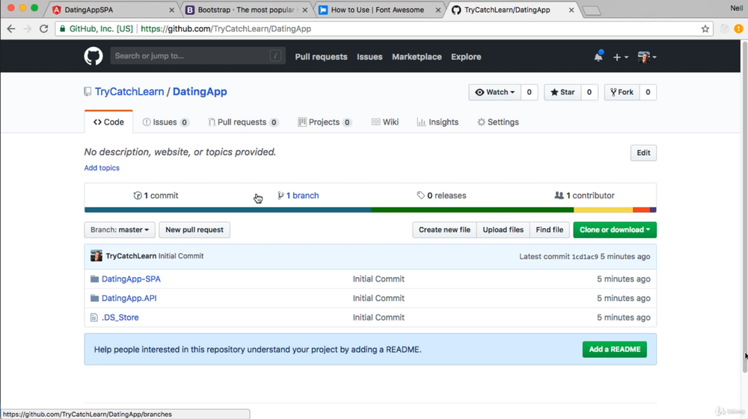
Task: Click the TryCatchLearn commit author name
Action: coord(131,255)
